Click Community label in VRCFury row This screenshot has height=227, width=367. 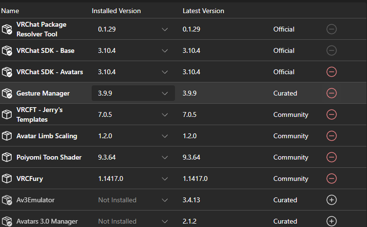291,179
